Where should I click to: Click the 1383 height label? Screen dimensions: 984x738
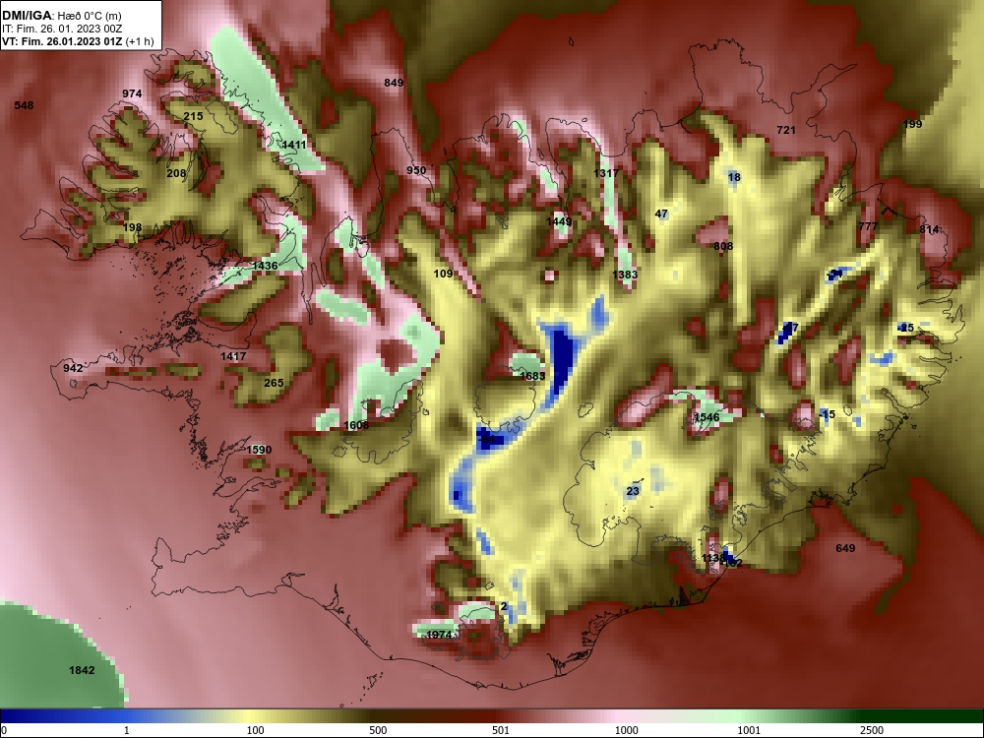click(x=625, y=275)
